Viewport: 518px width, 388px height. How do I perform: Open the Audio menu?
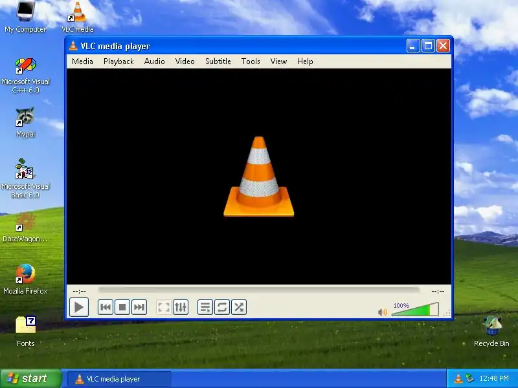(154, 61)
